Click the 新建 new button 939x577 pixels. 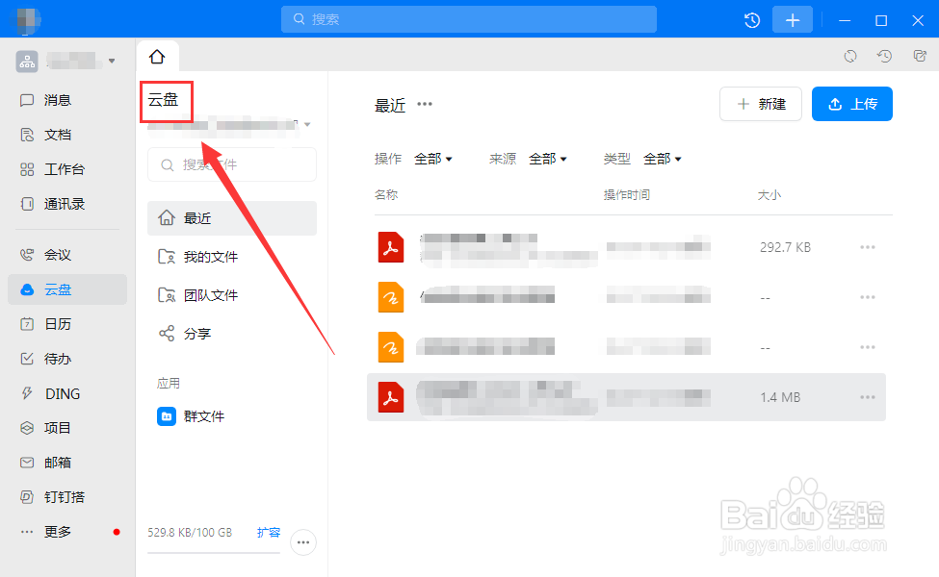click(761, 104)
